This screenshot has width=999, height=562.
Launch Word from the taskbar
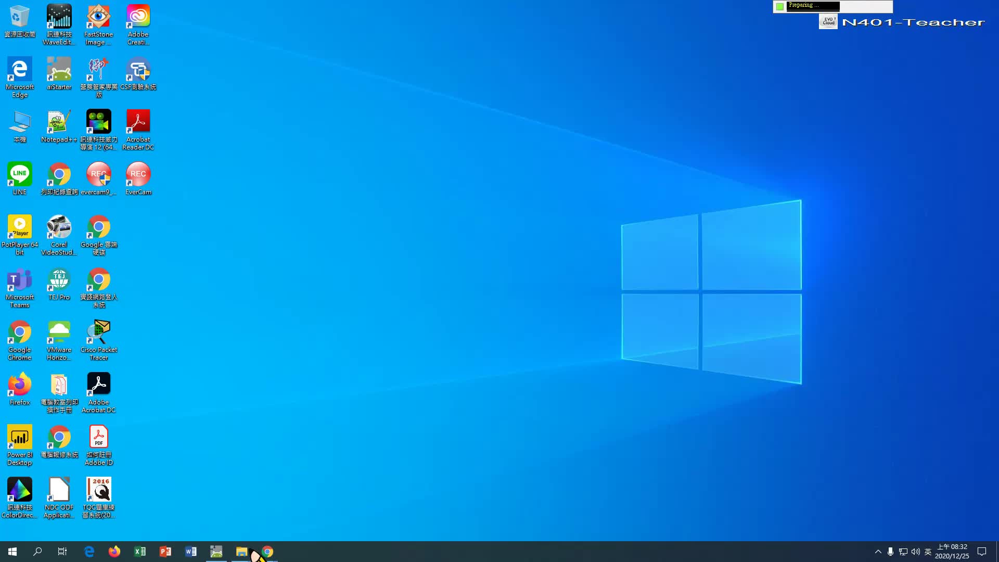pyautogui.click(x=191, y=552)
